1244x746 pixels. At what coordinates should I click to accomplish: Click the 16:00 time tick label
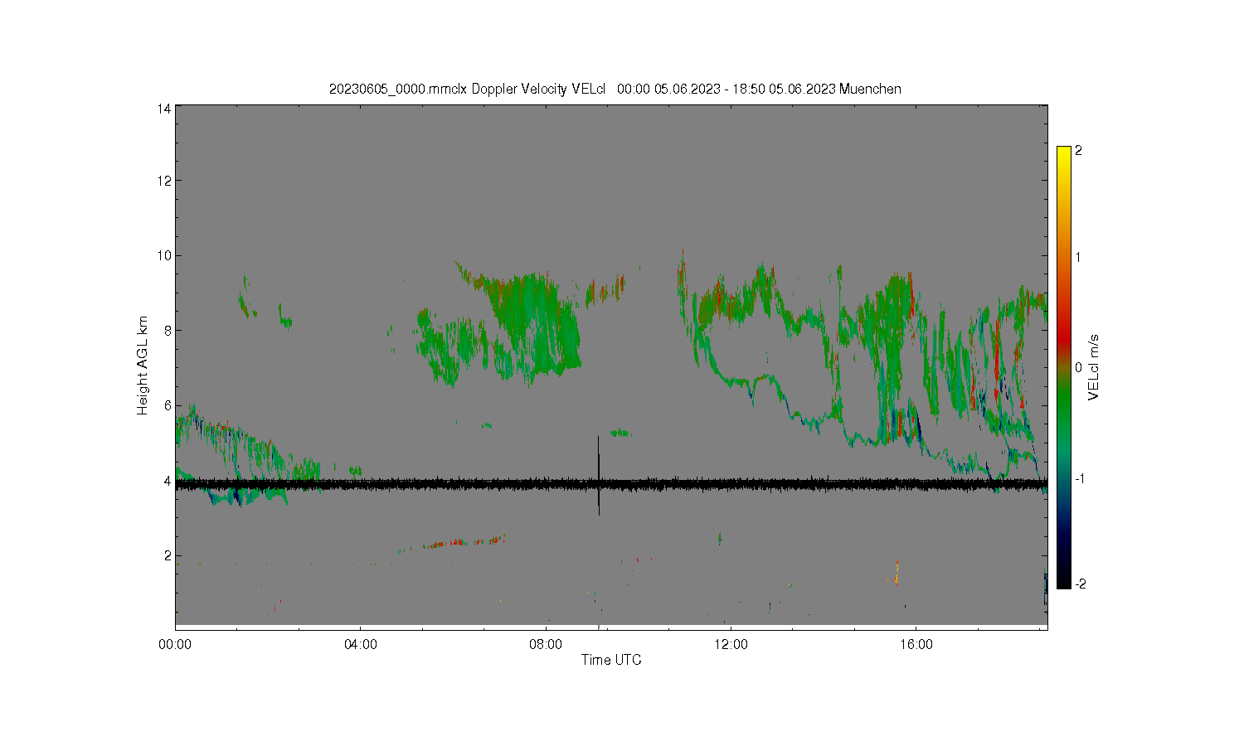916,644
